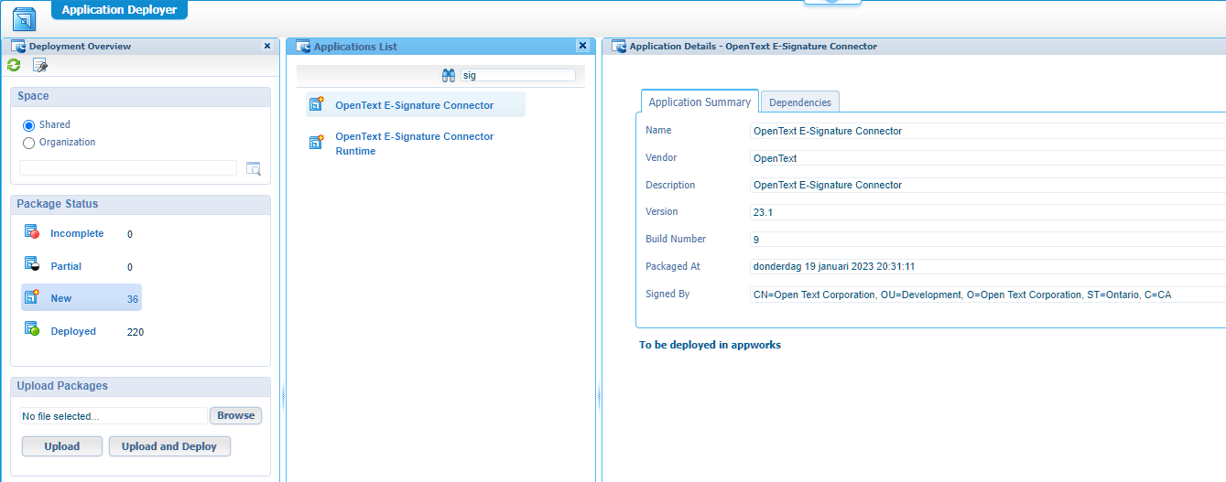Screen dimensions: 1226x482
Task: Click the application search field containing 'sig'
Action: pos(517,76)
